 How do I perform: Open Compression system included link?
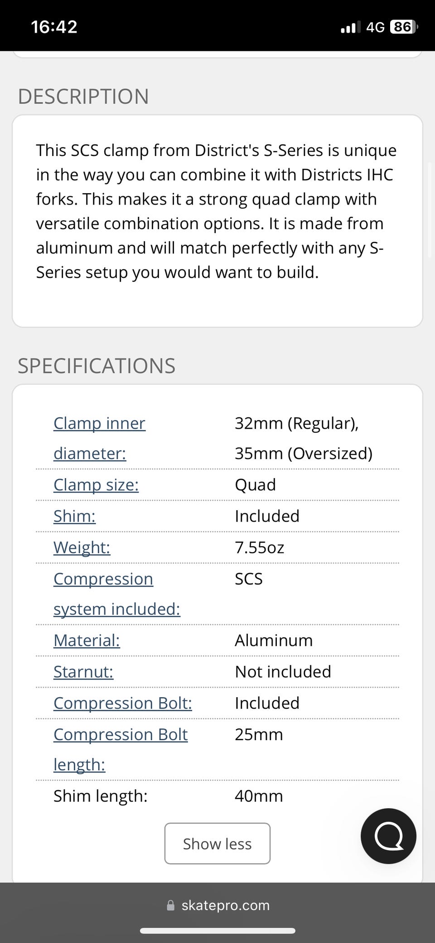click(117, 594)
